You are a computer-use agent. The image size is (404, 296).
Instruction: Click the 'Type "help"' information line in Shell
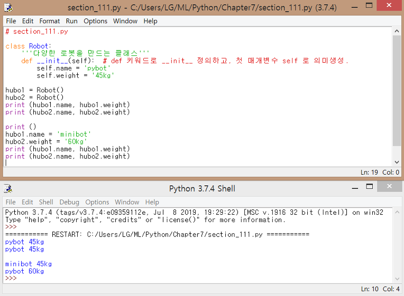coord(145,220)
